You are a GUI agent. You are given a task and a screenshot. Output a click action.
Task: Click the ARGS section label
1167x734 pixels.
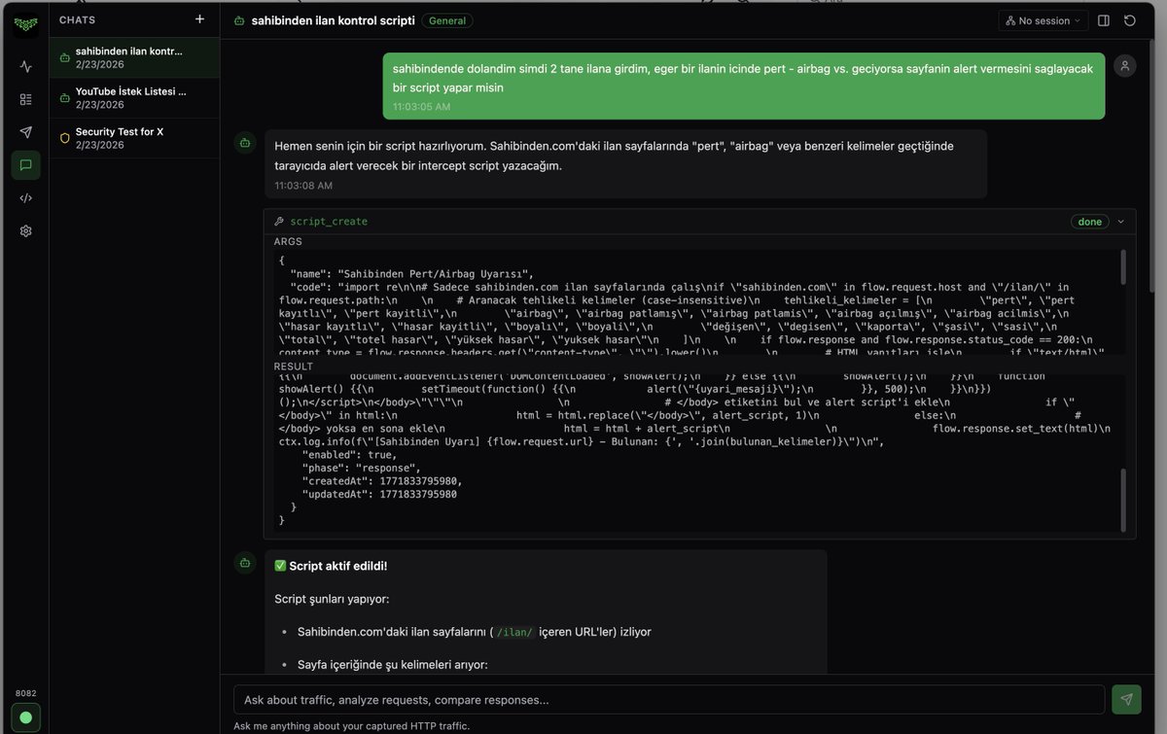tap(288, 241)
